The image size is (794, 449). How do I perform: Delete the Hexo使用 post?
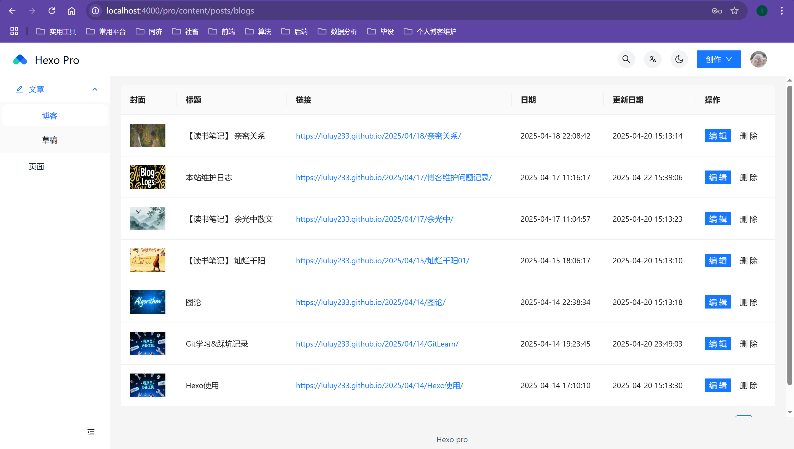click(x=749, y=385)
